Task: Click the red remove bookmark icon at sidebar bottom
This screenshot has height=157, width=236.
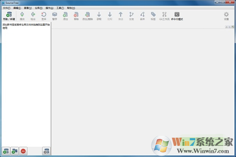Action: click(23, 151)
